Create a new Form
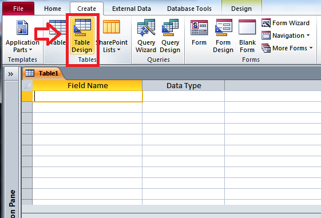The image size is (321, 218). [x=199, y=33]
